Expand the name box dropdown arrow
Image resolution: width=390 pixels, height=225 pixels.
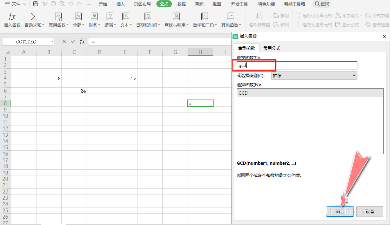52,41
